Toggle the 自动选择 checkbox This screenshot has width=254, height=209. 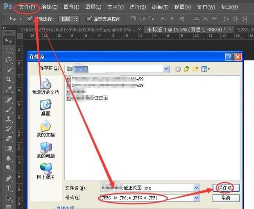[30, 19]
